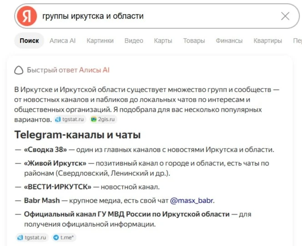Screen dimensions: 302x246
Task: Click the Alisa outline icon beside Быстрый ответ
Action: click(x=19, y=70)
